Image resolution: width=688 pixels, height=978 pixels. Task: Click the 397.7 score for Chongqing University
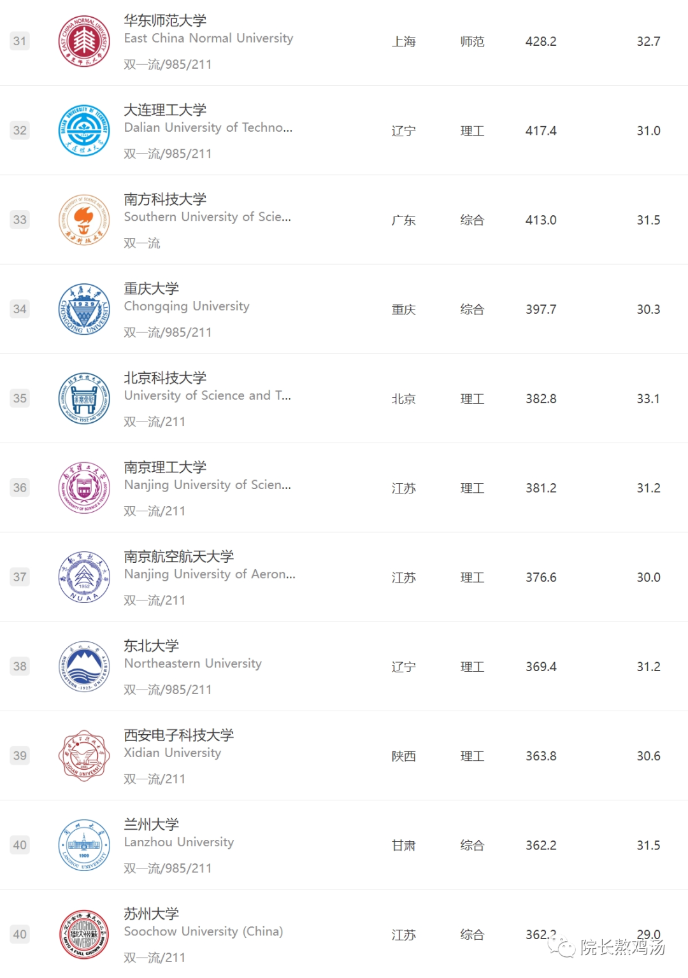pyautogui.click(x=541, y=309)
